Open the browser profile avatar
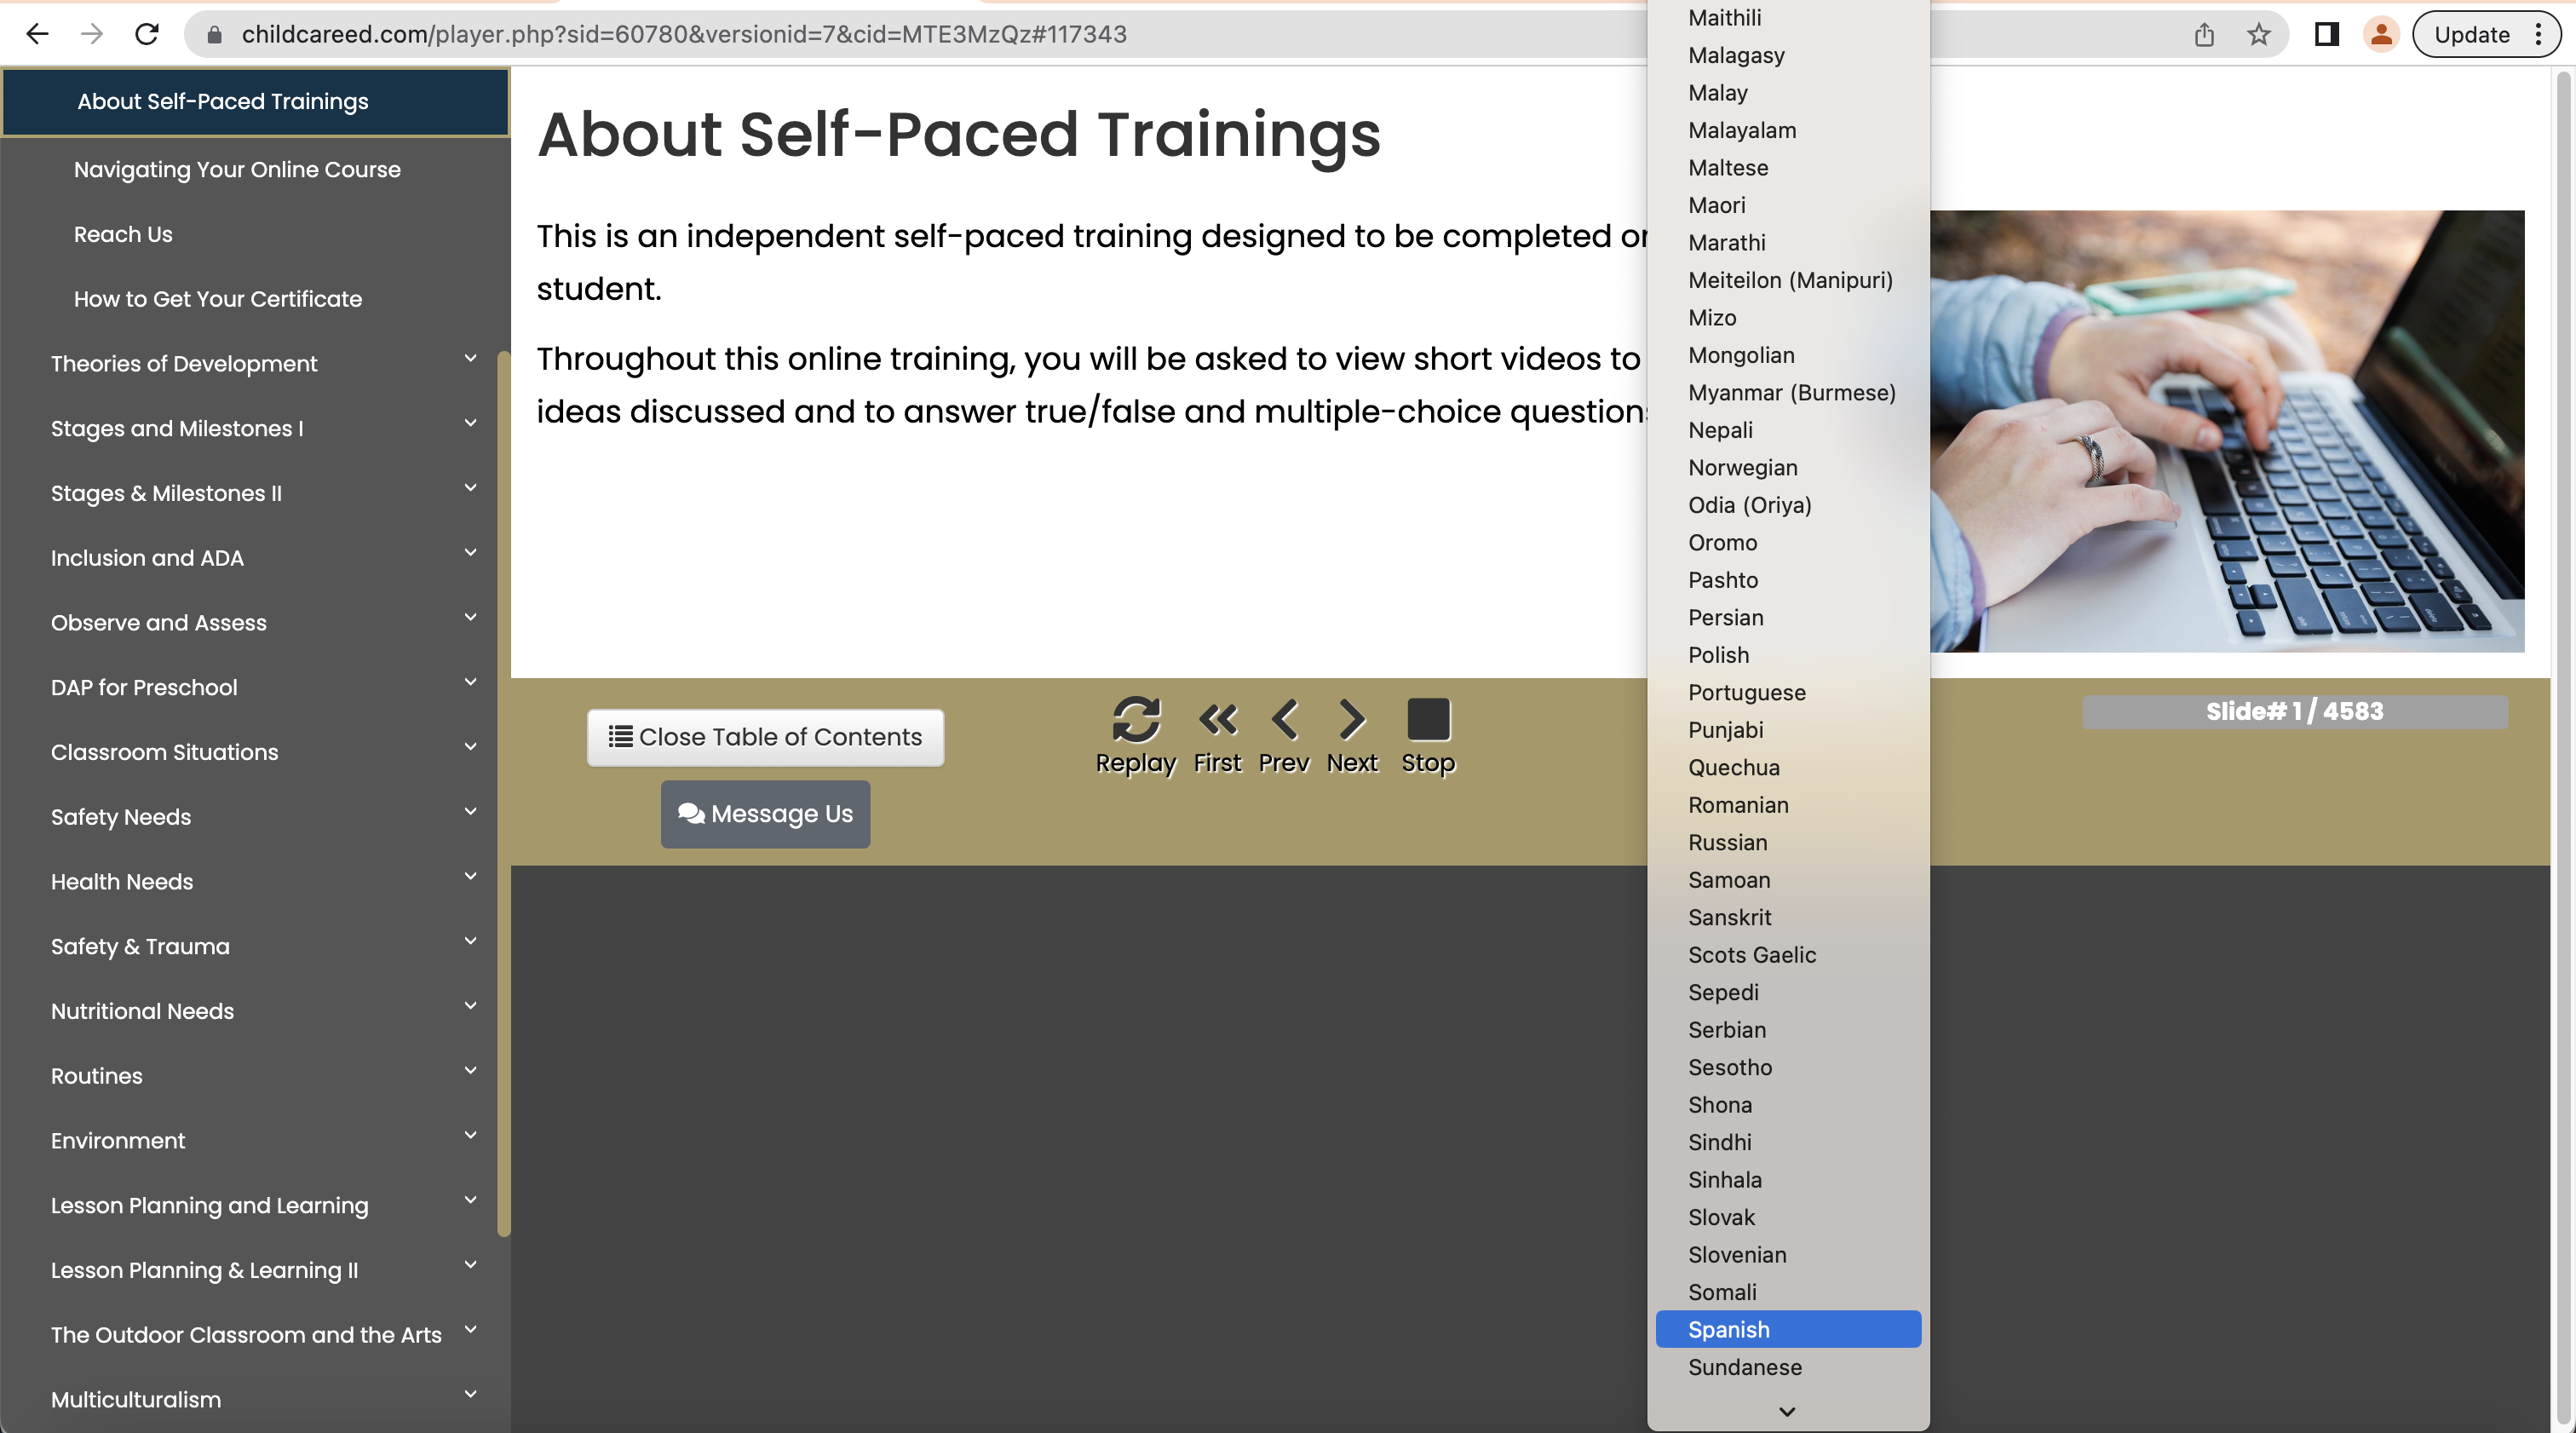2576x1433 pixels. (x=2382, y=33)
